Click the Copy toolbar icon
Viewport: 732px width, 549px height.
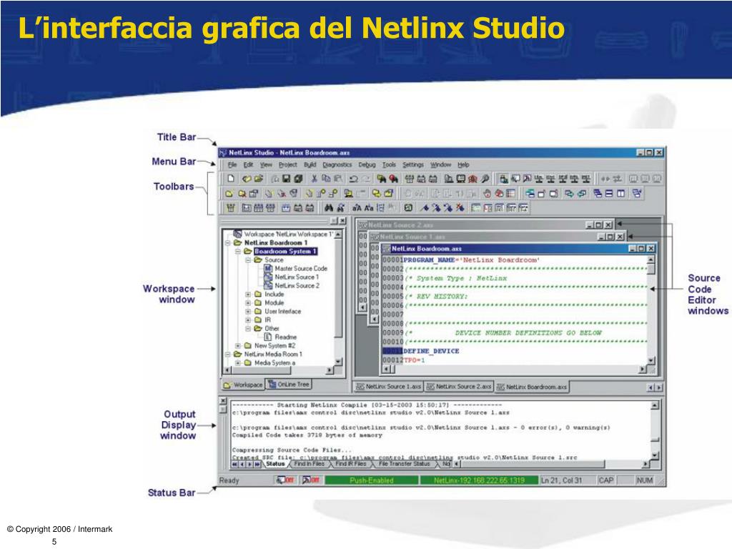(x=326, y=179)
